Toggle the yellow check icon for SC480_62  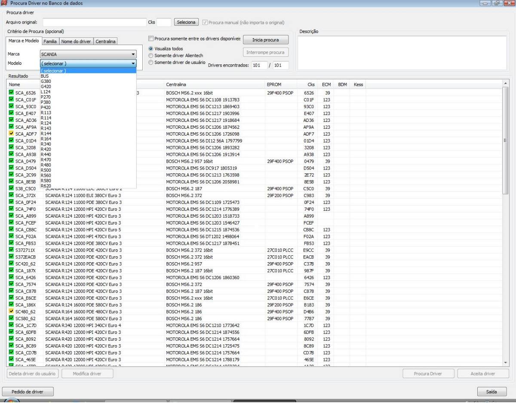(x=11, y=312)
